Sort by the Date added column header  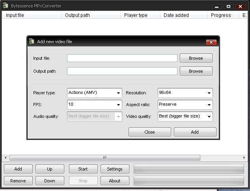(184, 15)
